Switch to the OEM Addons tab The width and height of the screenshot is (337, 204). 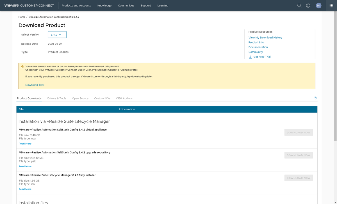click(124, 98)
